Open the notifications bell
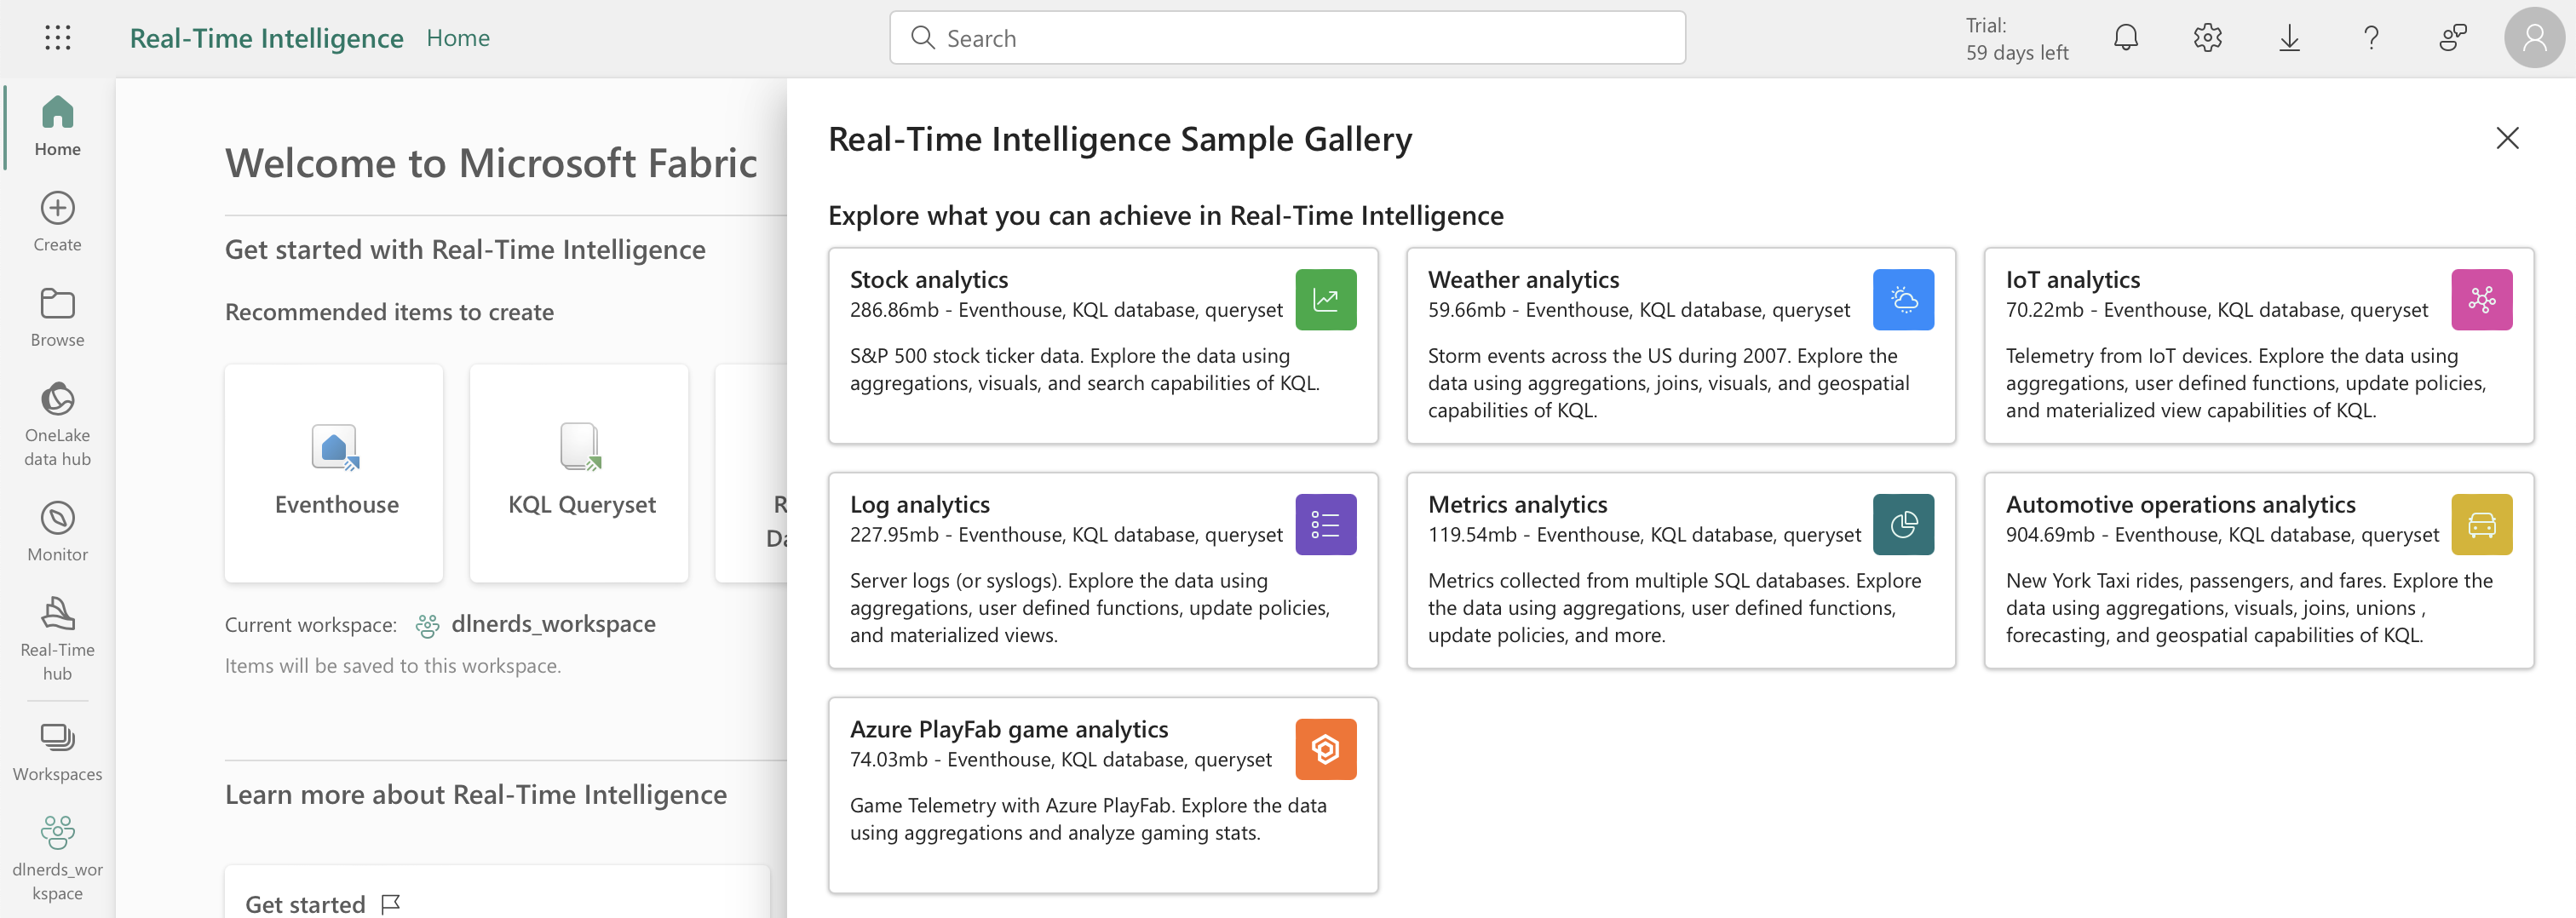 2125,37
